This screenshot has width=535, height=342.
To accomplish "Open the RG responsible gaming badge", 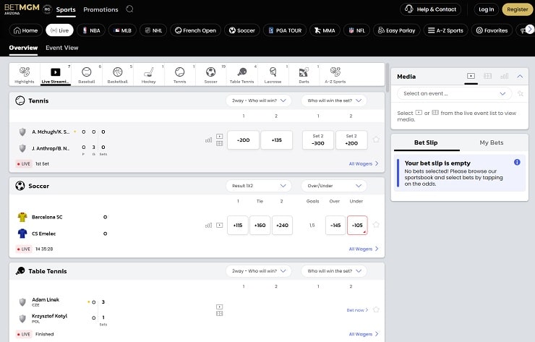I will [x=47, y=9].
